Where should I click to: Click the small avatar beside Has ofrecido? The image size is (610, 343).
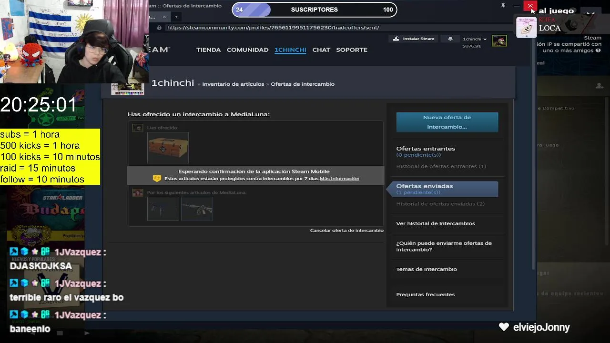[x=137, y=128]
